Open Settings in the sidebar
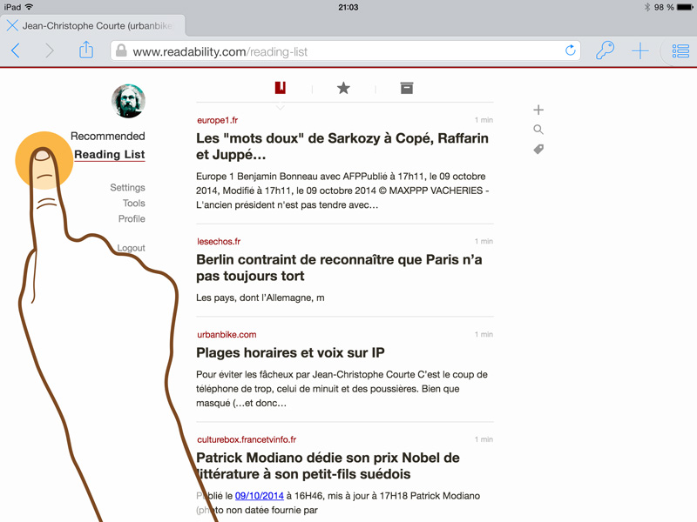The image size is (697, 522). tap(127, 187)
